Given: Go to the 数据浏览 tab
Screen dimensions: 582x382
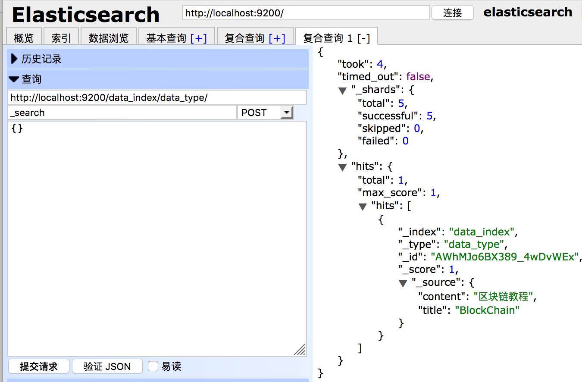Looking at the screenshot, I should 109,38.
